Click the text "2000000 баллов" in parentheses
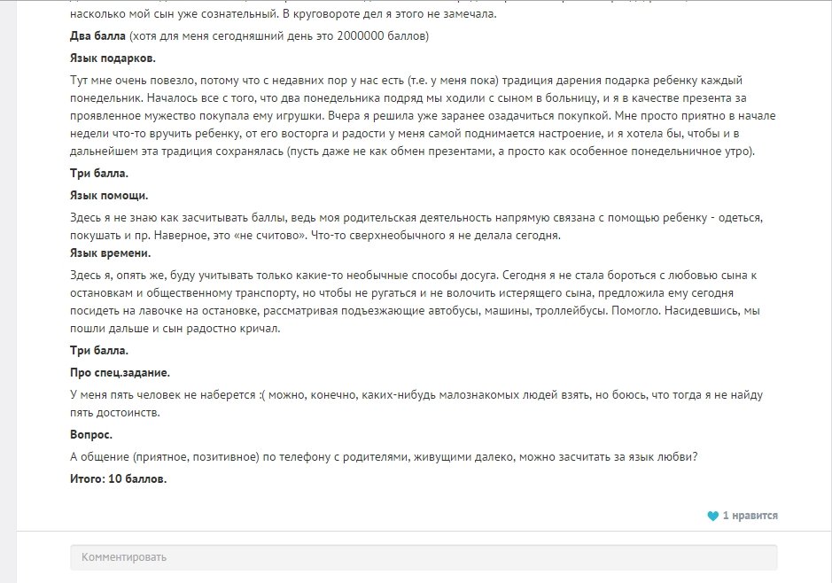 click(x=381, y=36)
